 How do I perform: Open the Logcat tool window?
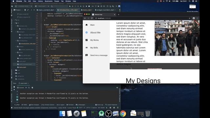pos(60,105)
